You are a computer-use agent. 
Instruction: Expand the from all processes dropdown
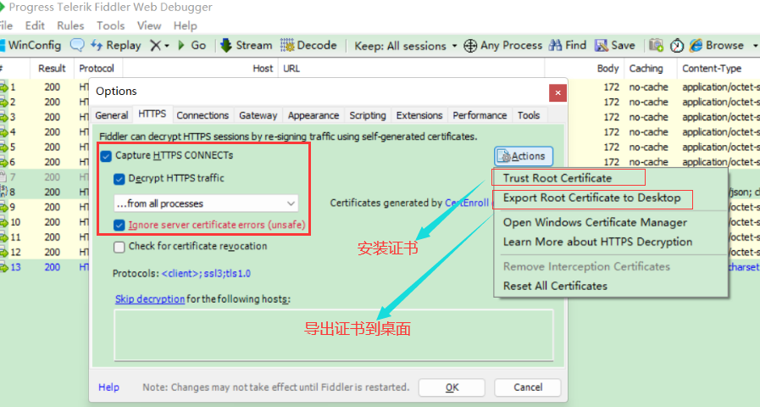(206, 203)
